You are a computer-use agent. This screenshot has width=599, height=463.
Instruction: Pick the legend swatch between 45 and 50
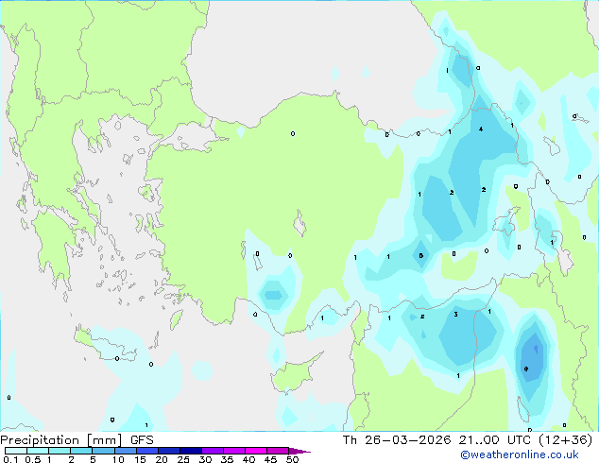pos(278,451)
